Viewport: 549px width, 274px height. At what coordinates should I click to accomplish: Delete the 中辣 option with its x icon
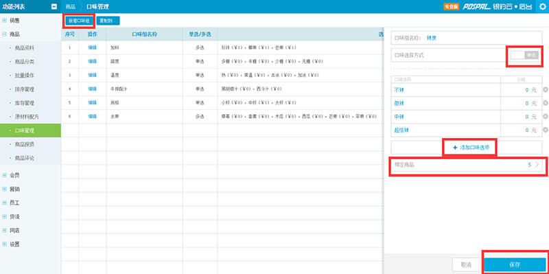545,116
